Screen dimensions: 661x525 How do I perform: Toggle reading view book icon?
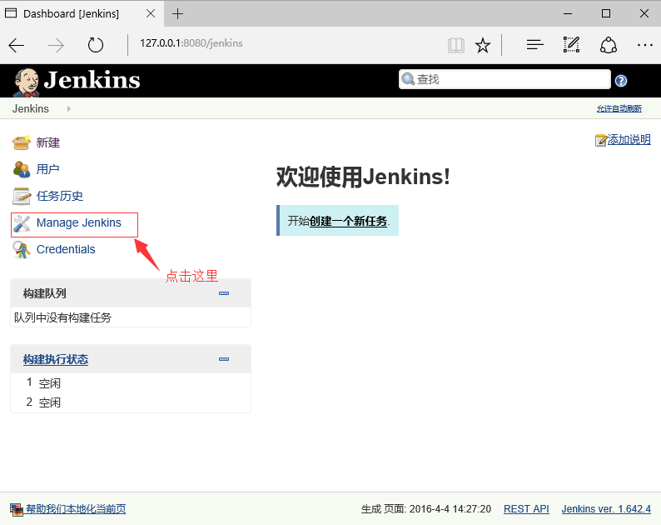coord(455,45)
